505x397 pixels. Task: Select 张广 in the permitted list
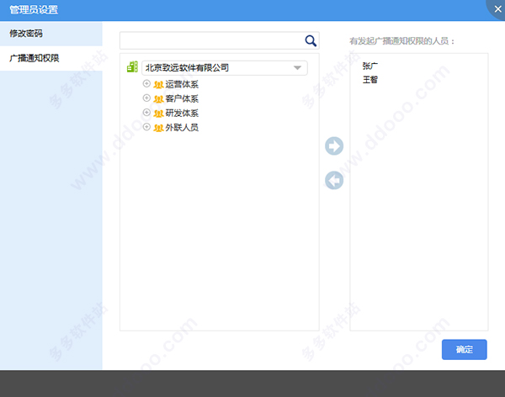[370, 66]
